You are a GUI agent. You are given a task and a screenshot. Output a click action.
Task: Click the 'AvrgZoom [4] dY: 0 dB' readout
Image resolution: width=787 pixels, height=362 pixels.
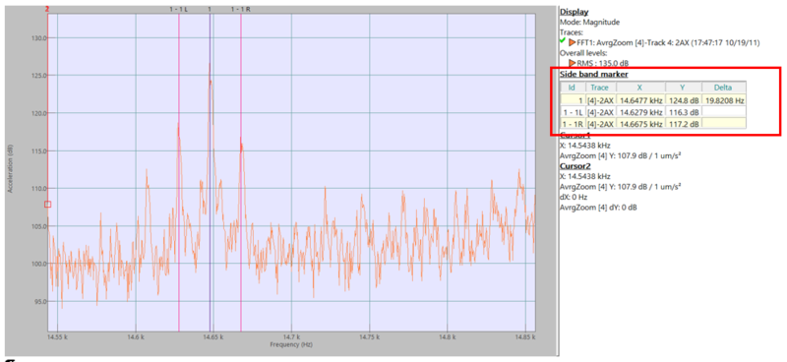click(x=598, y=208)
